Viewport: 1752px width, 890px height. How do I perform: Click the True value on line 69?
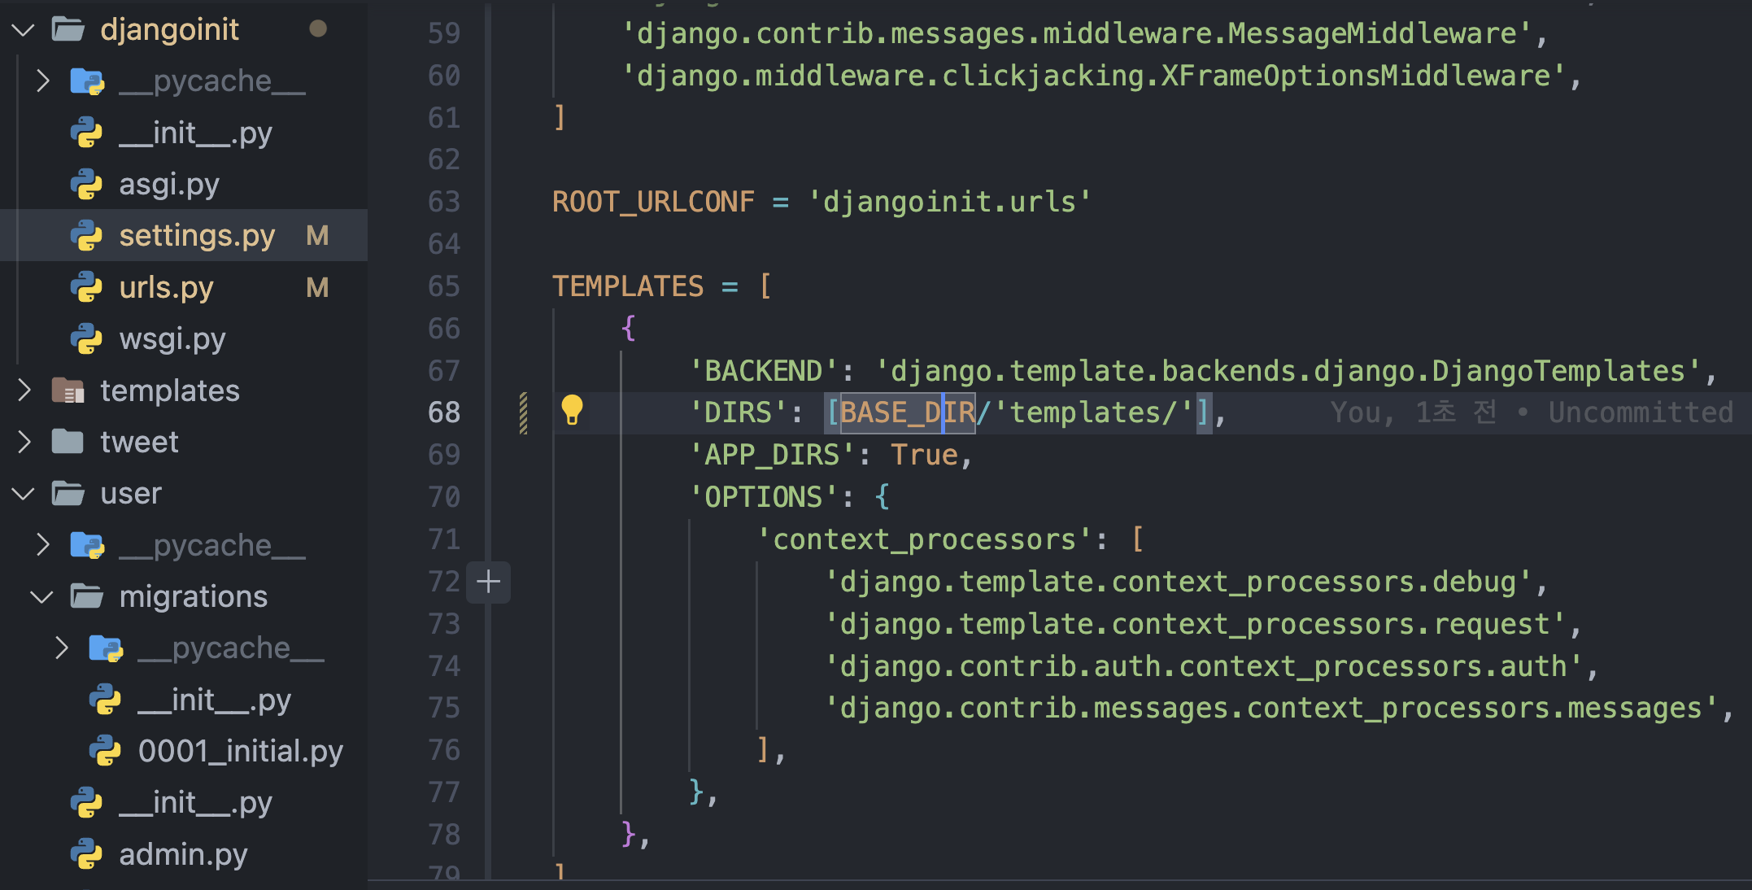(x=925, y=455)
